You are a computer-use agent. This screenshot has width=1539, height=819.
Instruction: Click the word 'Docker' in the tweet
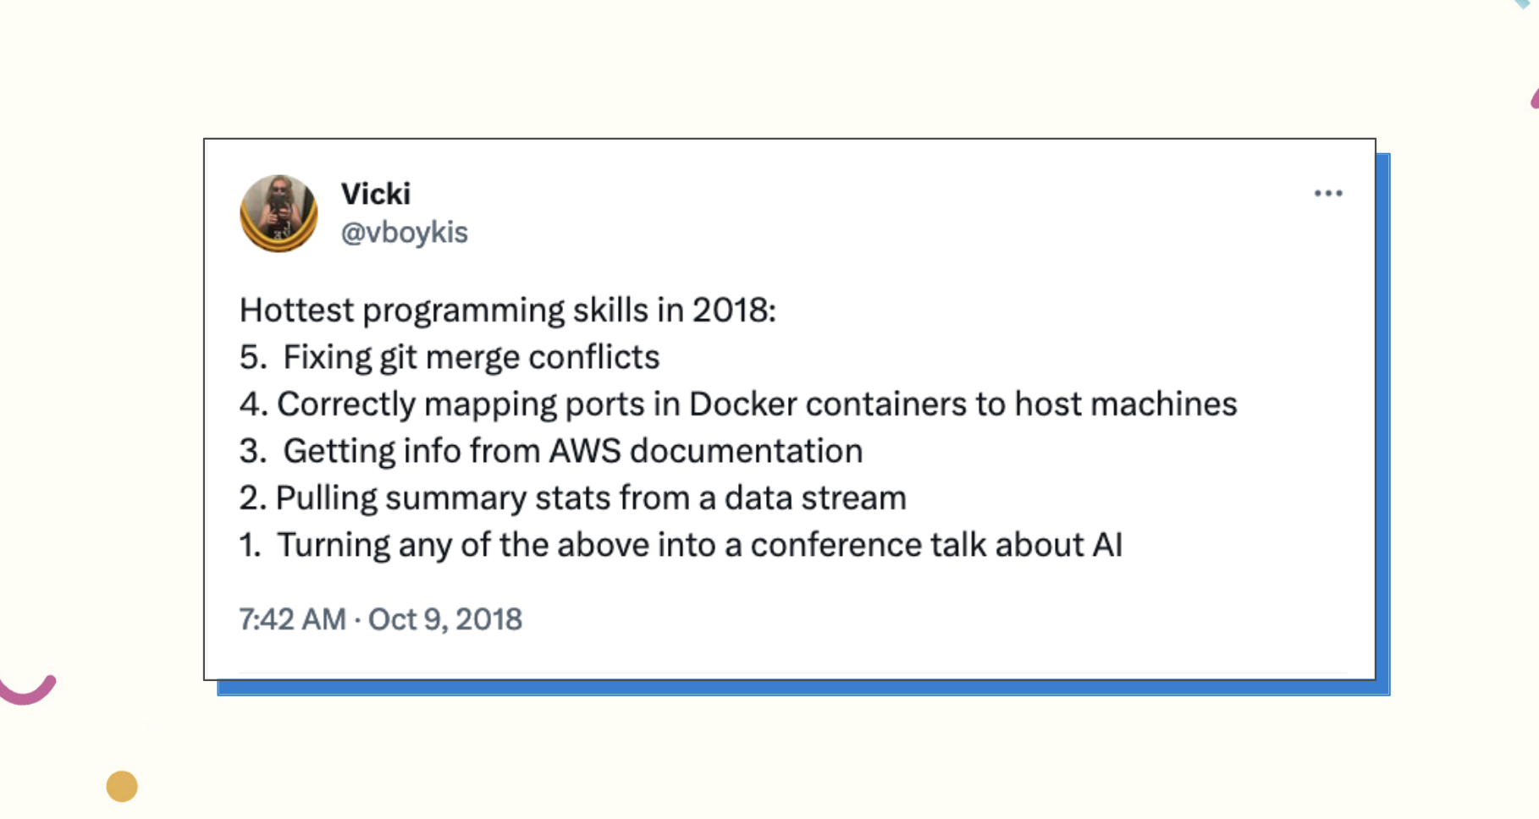742,404
